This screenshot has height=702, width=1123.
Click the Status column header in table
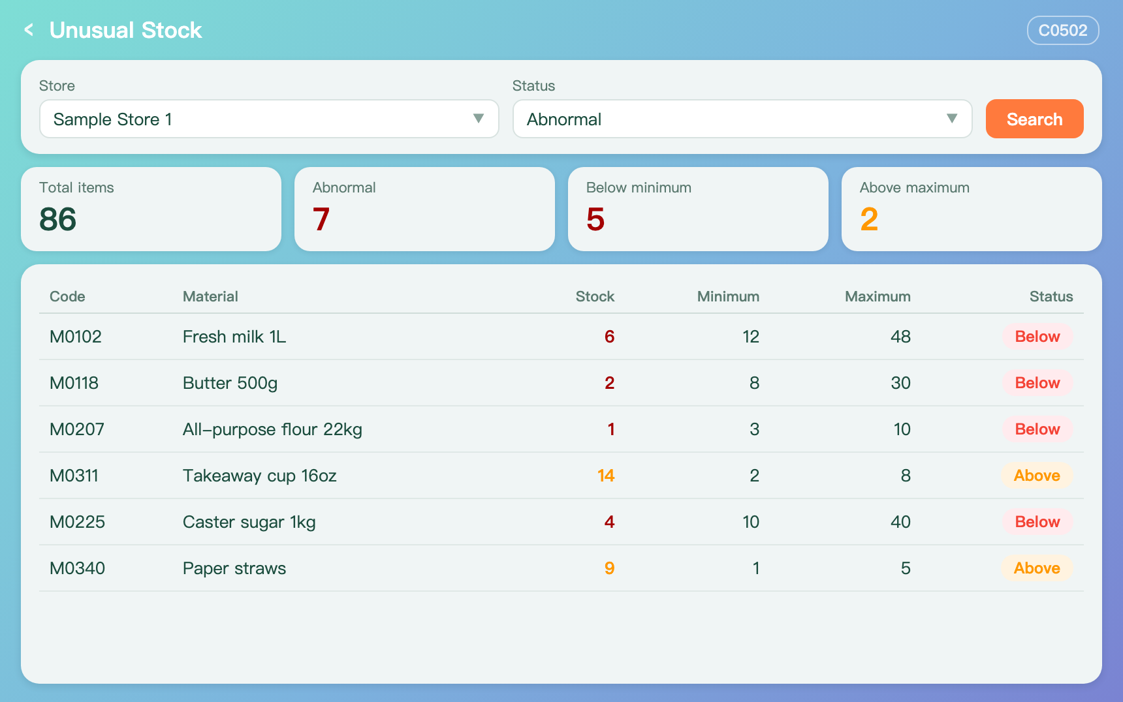click(x=1051, y=296)
